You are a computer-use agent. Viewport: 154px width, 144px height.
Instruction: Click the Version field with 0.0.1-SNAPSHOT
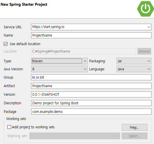91,94
